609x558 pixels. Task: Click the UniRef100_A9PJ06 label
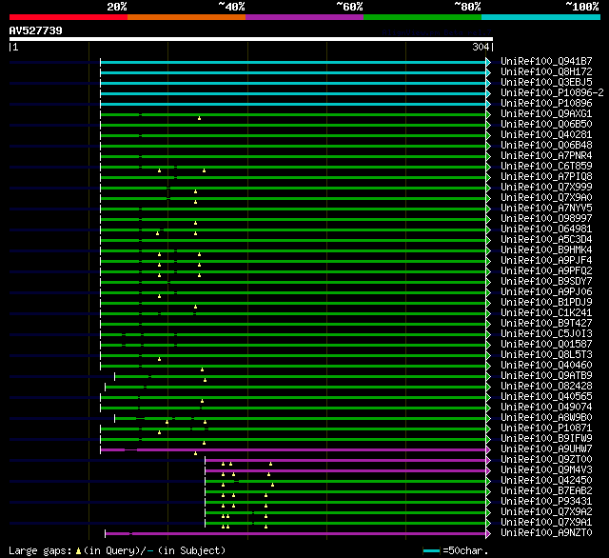546,292
